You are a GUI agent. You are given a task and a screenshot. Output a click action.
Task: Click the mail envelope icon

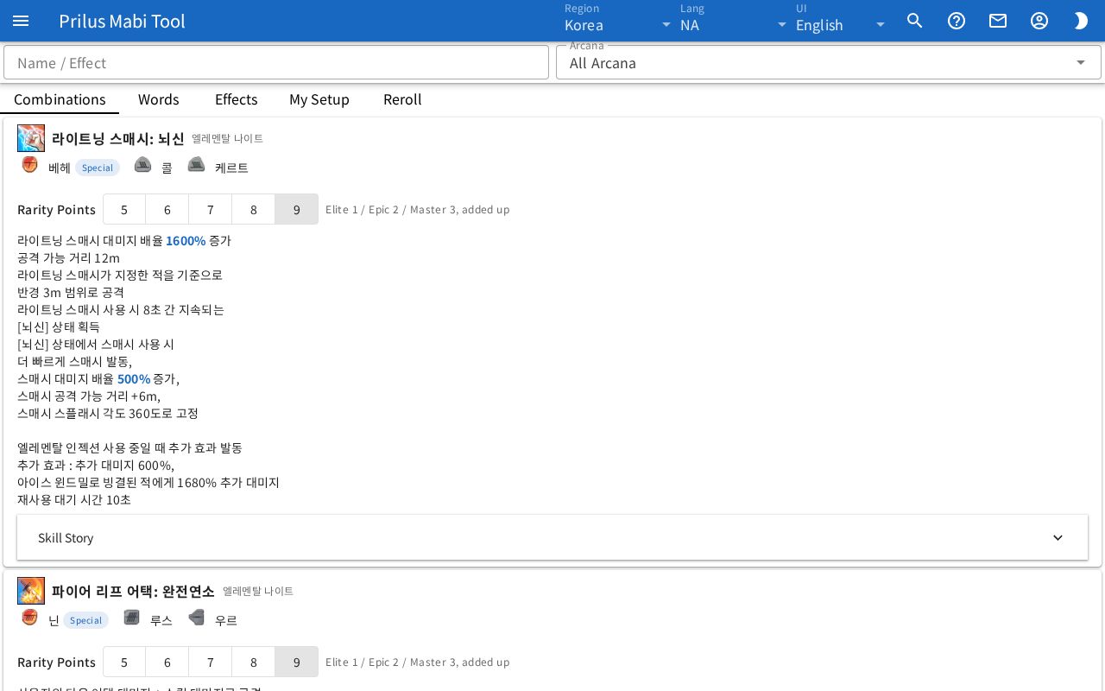998,21
